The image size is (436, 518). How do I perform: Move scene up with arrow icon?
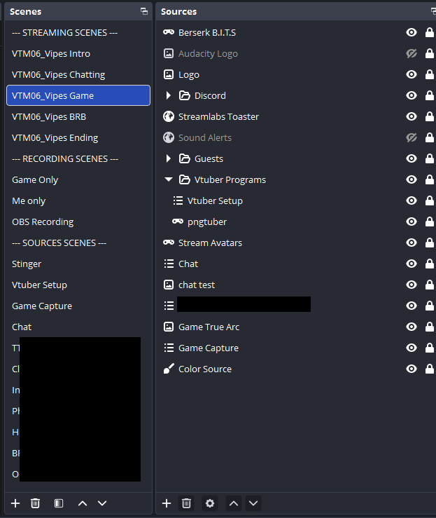coord(83,503)
